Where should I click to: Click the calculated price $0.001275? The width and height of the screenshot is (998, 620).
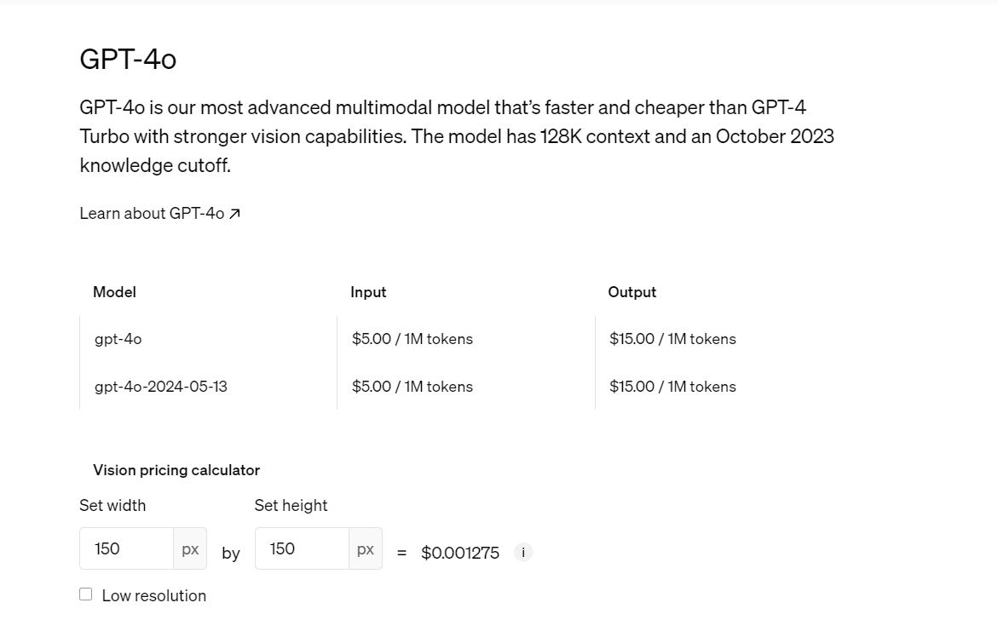(460, 552)
